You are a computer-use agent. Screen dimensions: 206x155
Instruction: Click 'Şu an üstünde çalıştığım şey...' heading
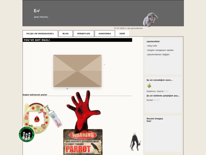163,96
